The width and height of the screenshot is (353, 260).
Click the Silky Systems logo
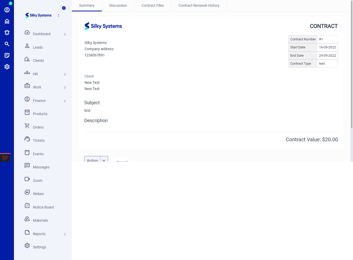38,15
